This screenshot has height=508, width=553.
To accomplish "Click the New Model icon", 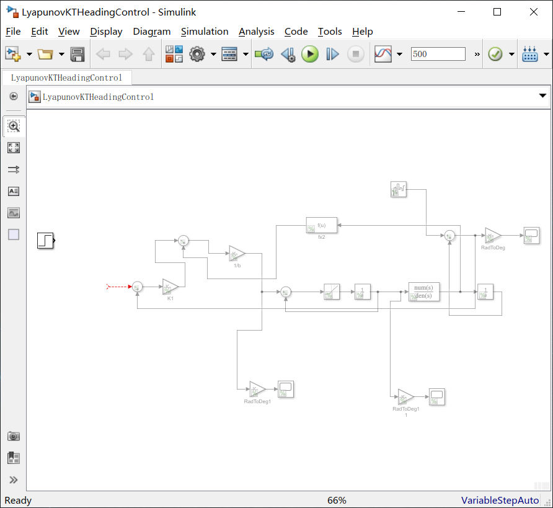I will pos(13,55).
